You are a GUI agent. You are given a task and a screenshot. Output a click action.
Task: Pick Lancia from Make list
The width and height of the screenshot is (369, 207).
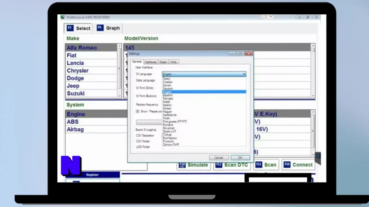pos(91,63)
